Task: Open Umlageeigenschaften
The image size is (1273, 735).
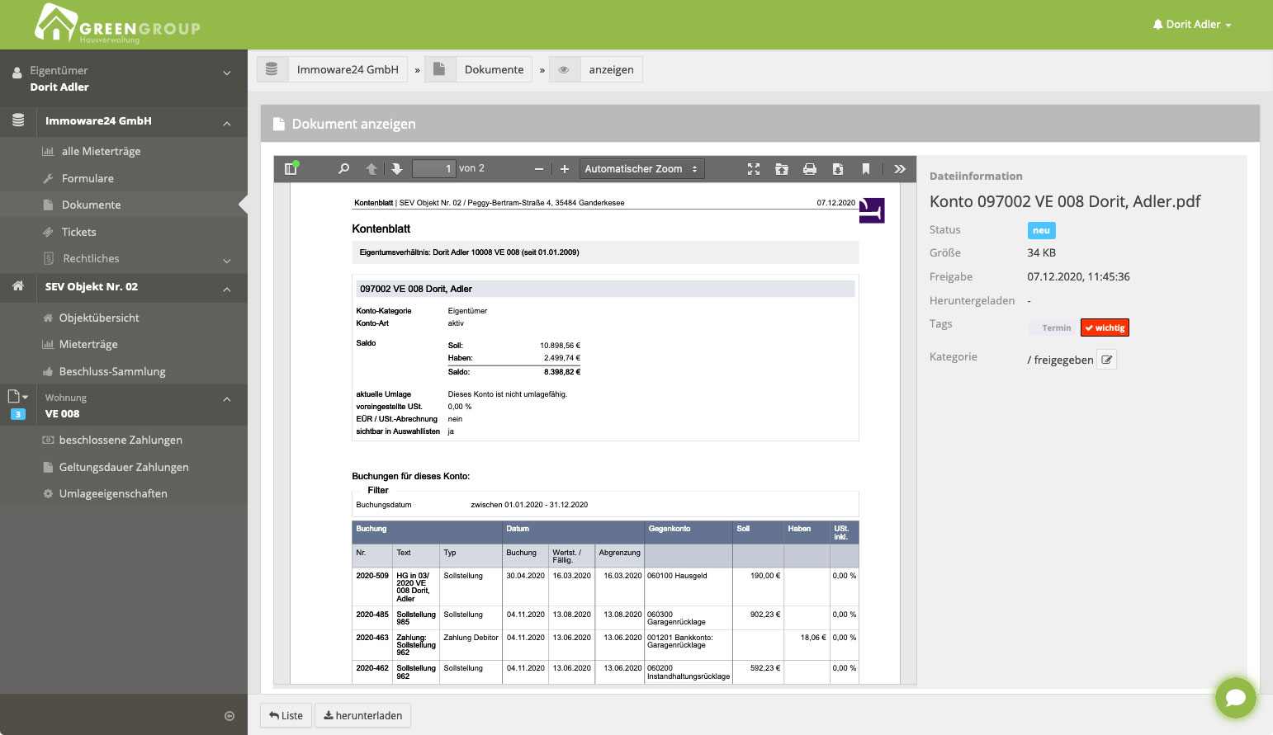Action: (113, 493)
